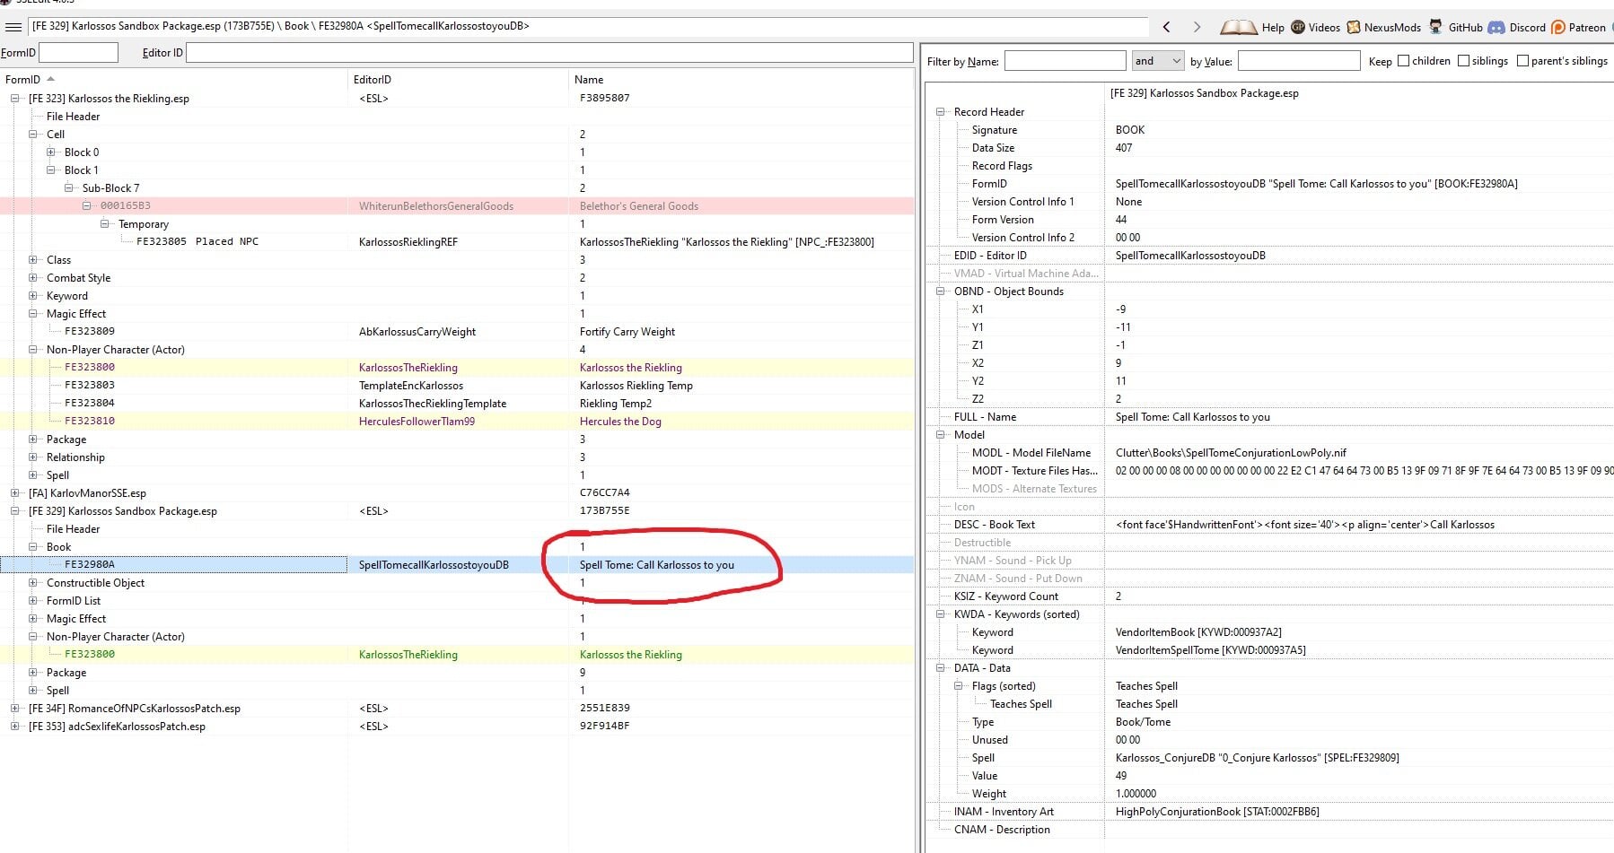The width and height of the screenshot is (1614, 853).
Task: Sort by the Name column header
Action: point(741,79)
